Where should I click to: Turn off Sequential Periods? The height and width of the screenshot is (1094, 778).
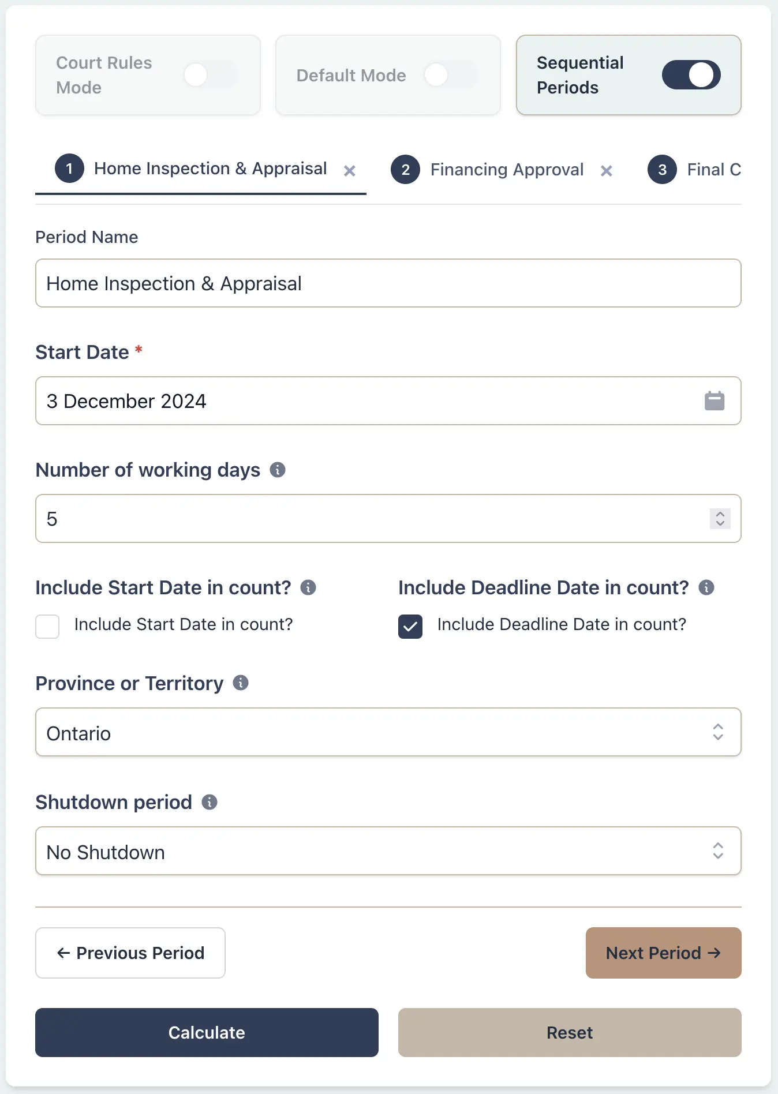(x=691, y=75)
